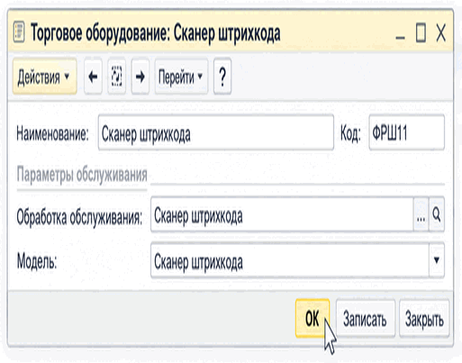The image size is (462, 363).
Task: Open the Действия dropdown menu
Action: pos(44,77)
